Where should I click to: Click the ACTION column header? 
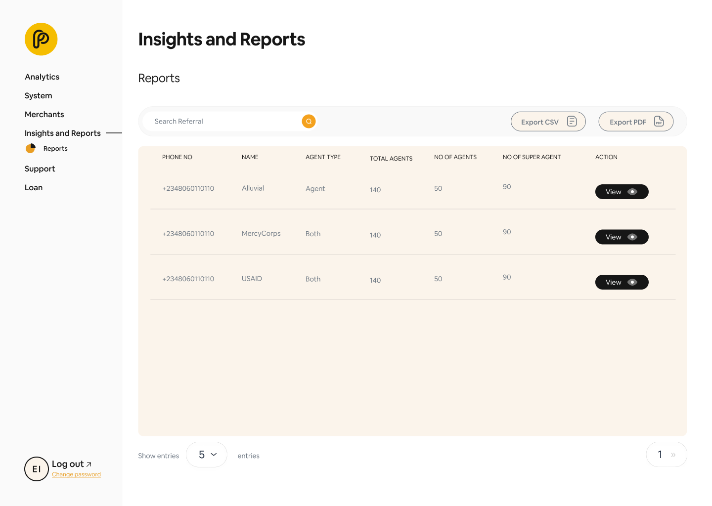(x=606, y=157)
